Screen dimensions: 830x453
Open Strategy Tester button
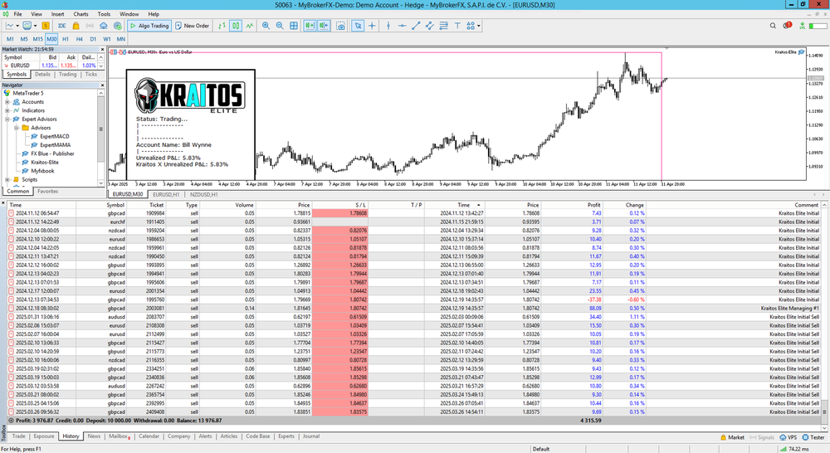[x=813, y=437]
